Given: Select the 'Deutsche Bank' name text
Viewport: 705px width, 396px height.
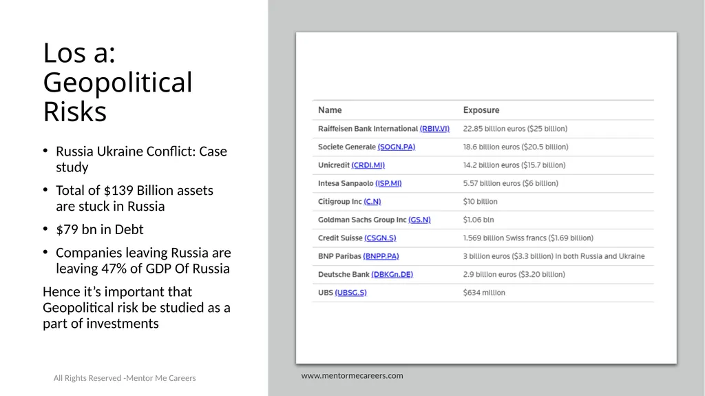Looking at the screenshot, I should pos(344,275).
